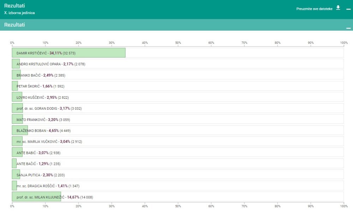Click the Rezultati section header title

point(14,25)
